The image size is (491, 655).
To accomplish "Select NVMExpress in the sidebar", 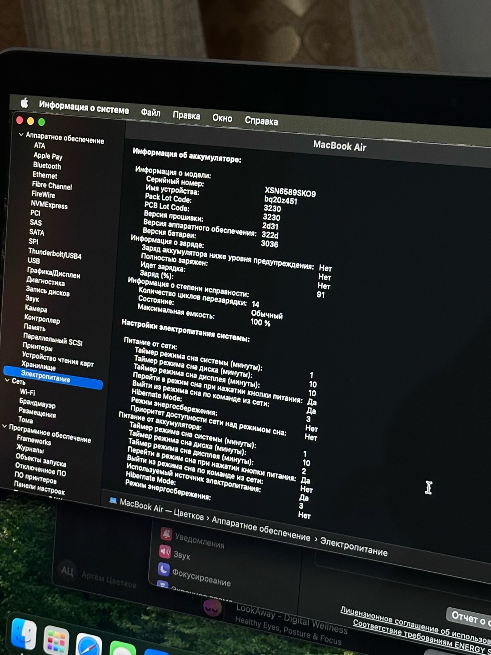I will pos(49,205).
